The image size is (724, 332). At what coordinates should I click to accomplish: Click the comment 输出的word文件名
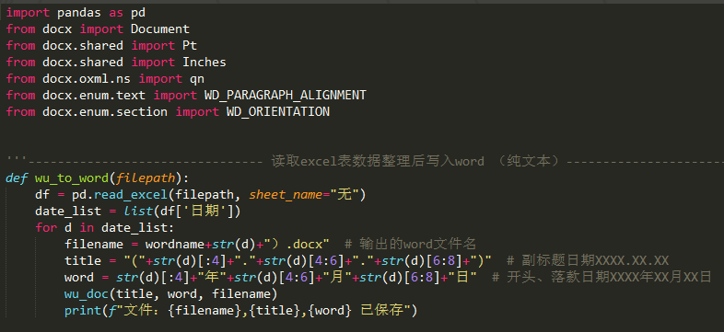411,244
